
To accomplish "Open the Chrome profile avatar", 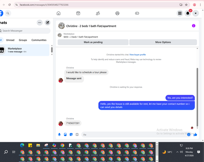I will point(195,5).
